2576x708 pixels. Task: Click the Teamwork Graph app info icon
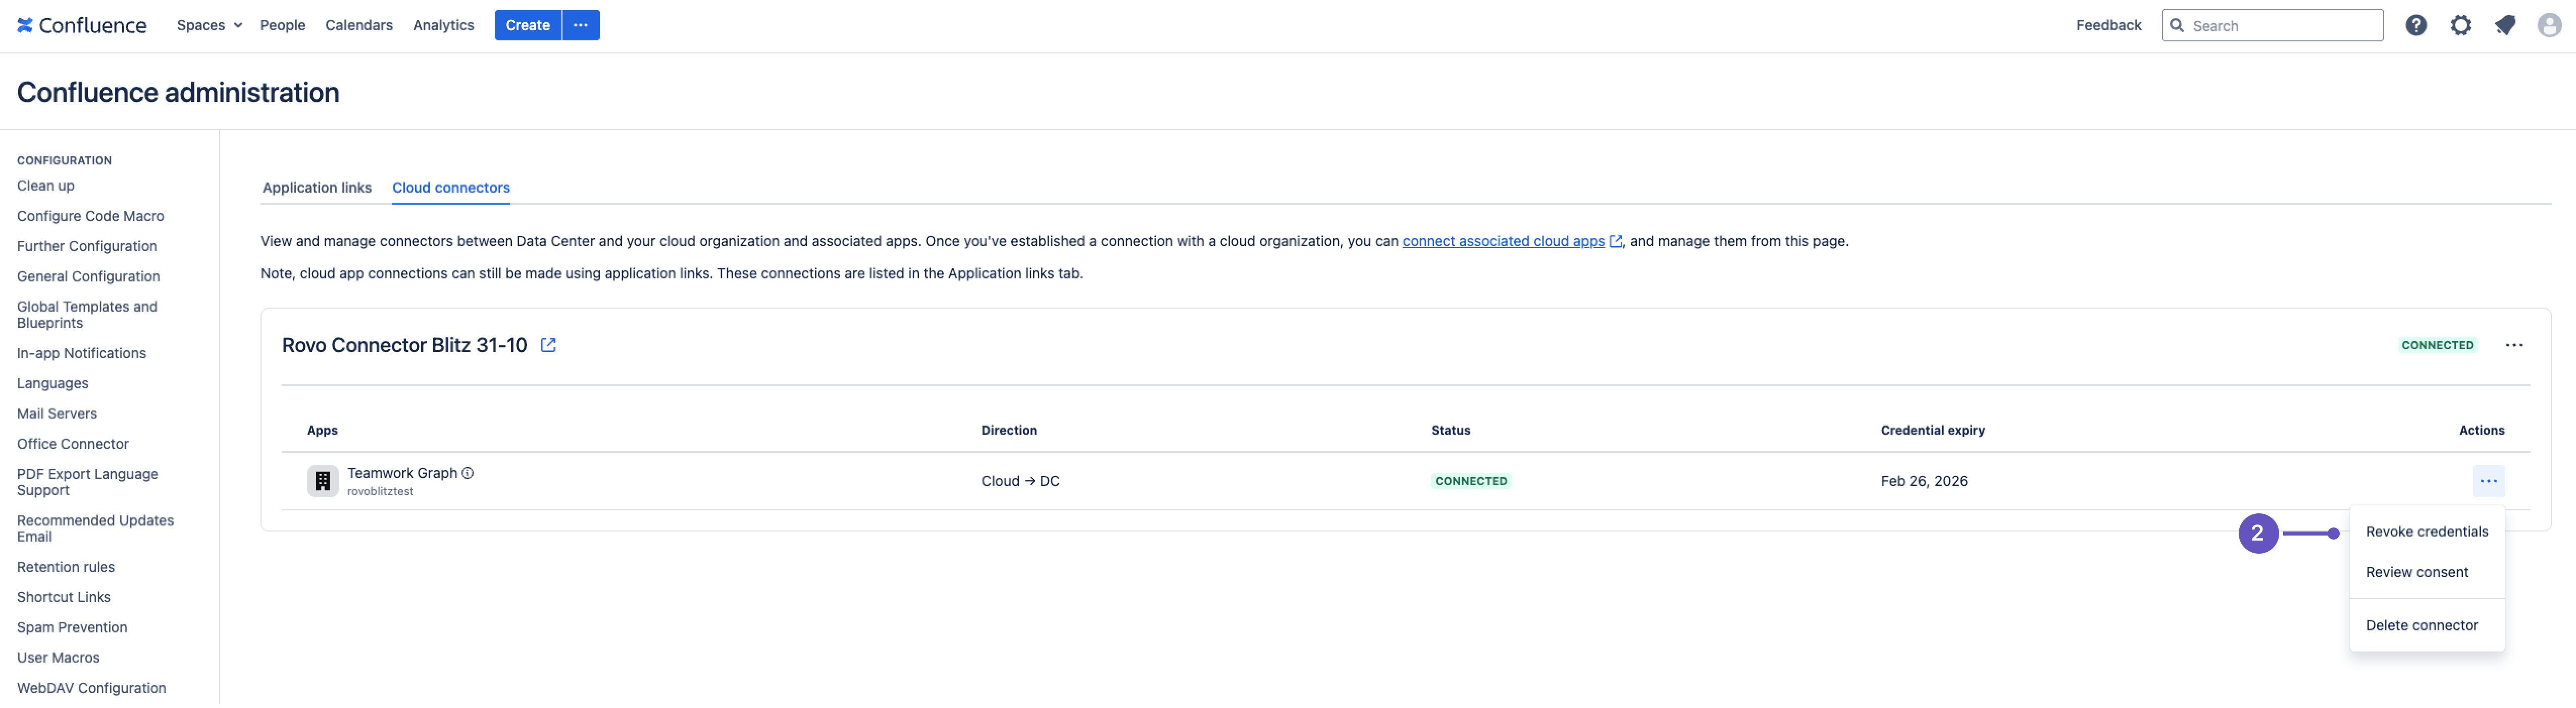click(468, 473)
